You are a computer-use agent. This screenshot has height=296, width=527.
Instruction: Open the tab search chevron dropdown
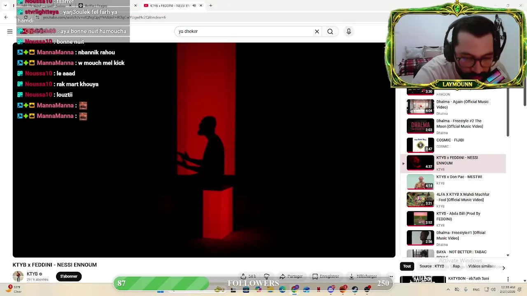coord(5,6)
